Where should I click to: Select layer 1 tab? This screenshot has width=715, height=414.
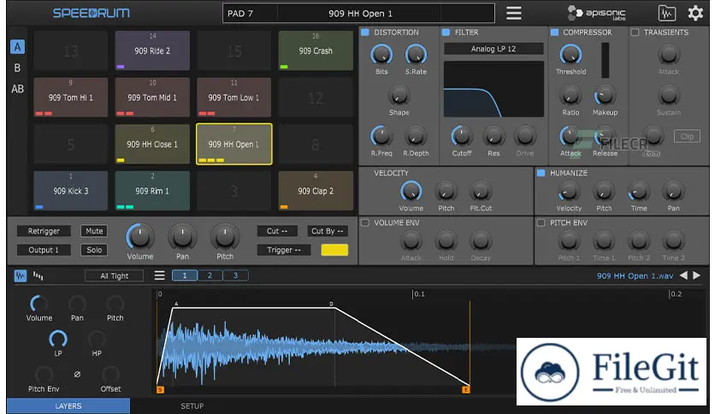coord(184,275)
